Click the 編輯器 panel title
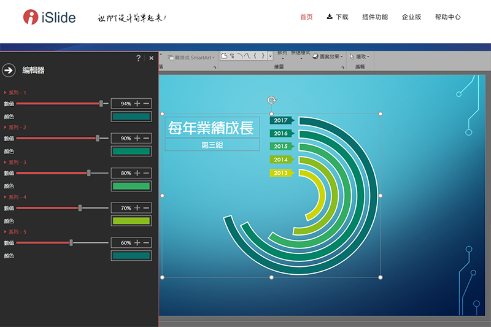Screen dimensions: 491x327 tap(33, 70)
